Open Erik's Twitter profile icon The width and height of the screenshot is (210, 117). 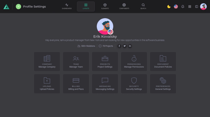125,46
